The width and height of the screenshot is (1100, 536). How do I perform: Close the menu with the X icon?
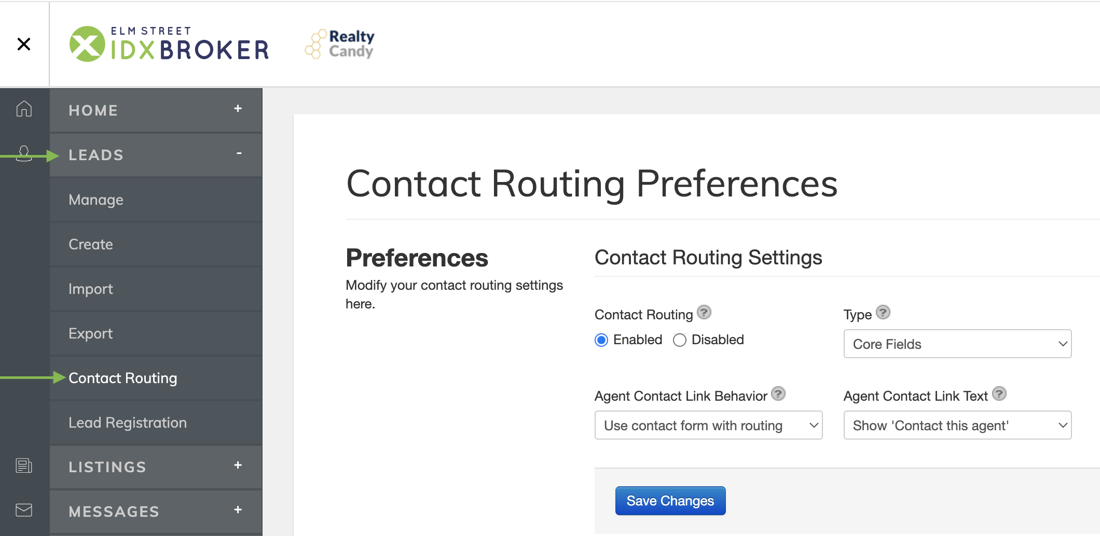click(24, 44)
